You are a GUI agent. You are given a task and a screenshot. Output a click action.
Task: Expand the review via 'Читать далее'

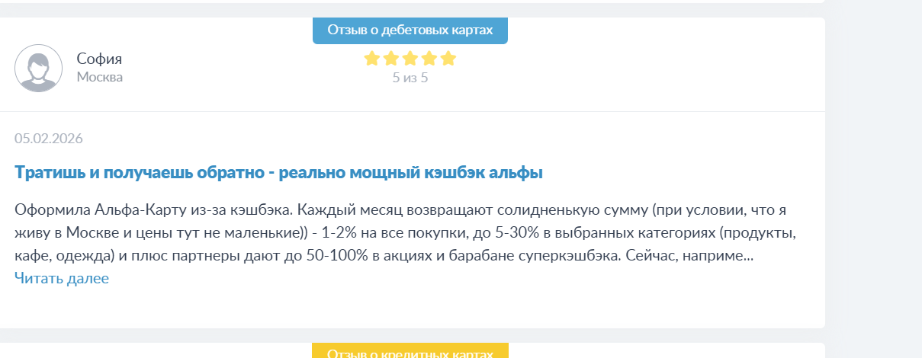click(x=62, y=278)
